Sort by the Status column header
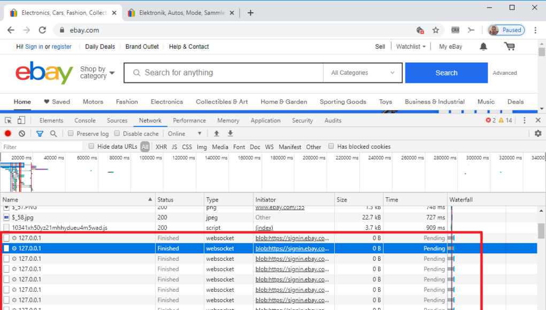 [x=179, y=200]
